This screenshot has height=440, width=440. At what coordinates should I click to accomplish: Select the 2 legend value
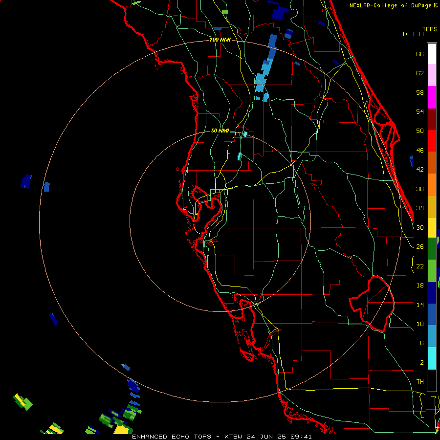click(x=422, y=363)
